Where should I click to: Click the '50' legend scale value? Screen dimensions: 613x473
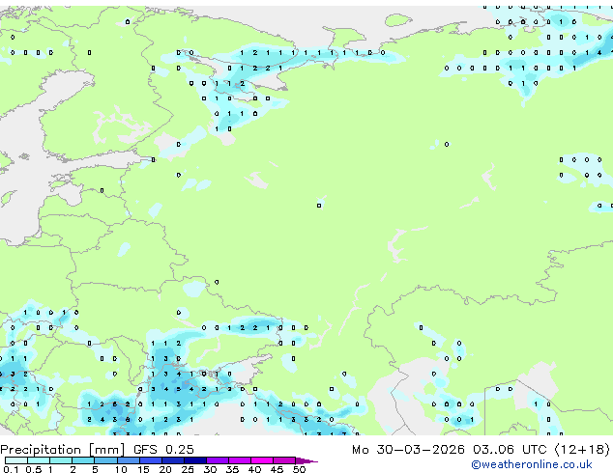(299, 469)
